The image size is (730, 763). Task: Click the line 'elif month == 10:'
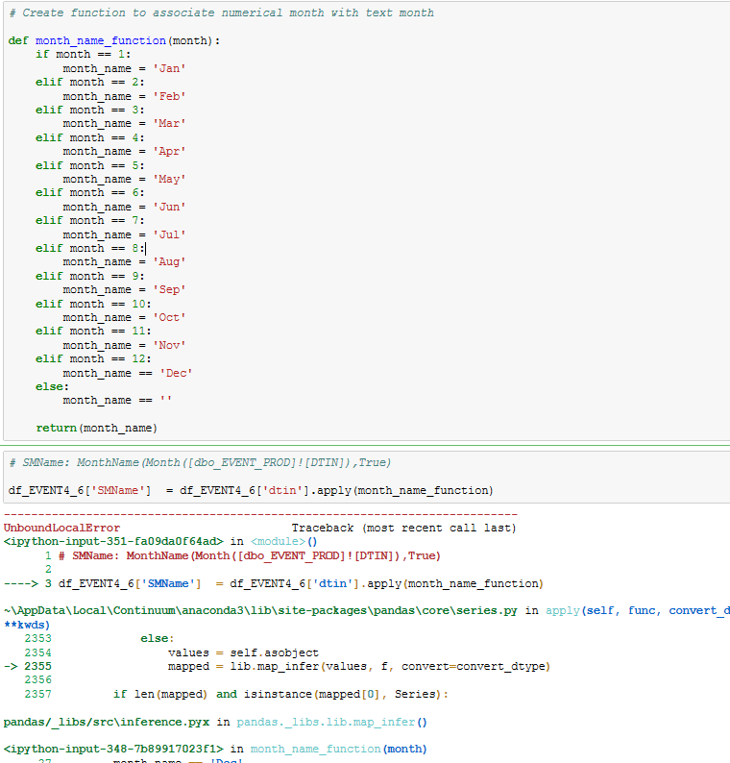coord(93,304)
